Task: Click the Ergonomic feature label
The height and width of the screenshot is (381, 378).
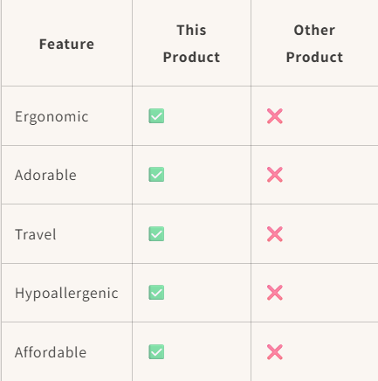Action: (x=52, y=117)
